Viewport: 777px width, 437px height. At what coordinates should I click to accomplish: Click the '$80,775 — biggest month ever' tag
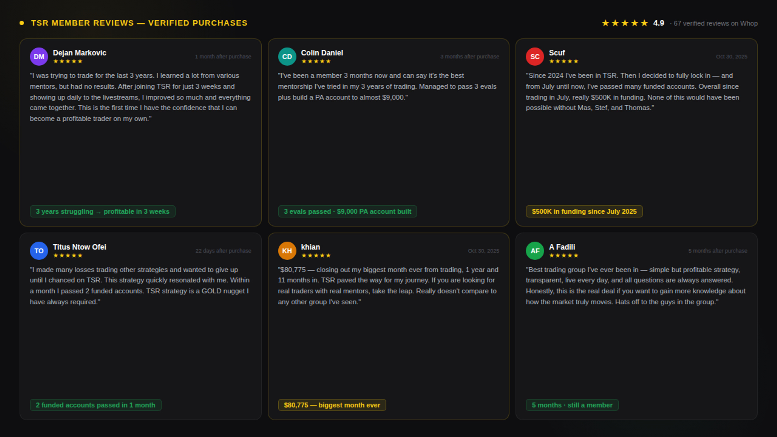coord(332,405)
